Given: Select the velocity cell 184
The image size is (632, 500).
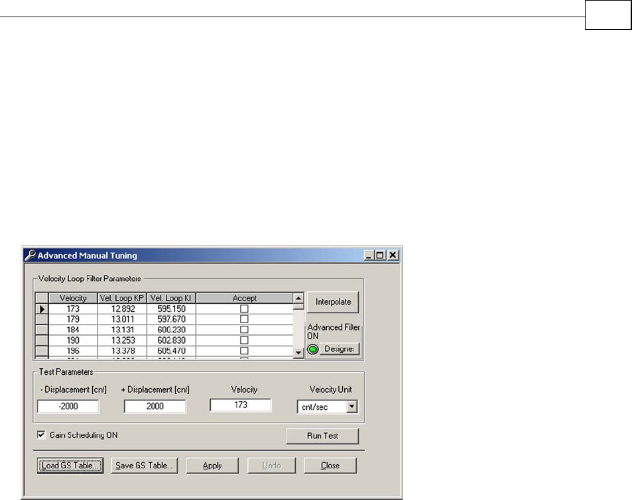Looking at the screenshot, I should coord(73,330).
